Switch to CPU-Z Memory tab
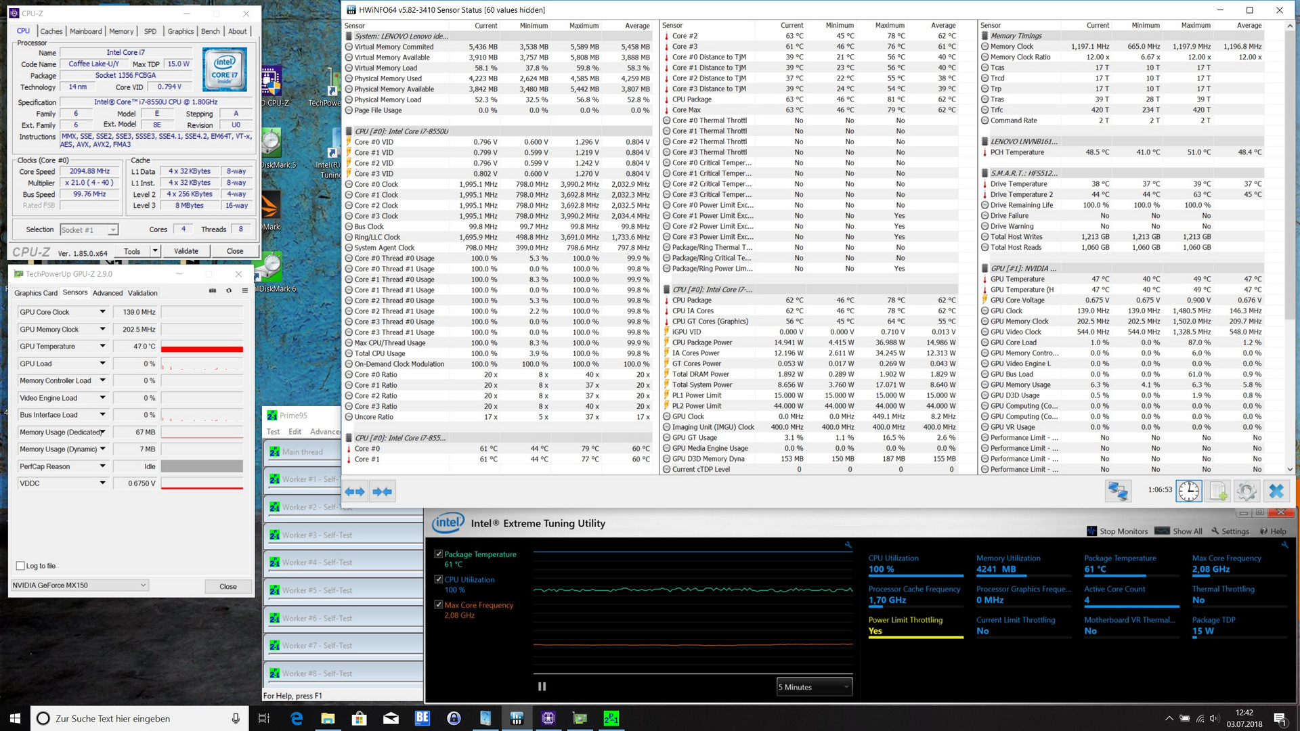Viewport: 1300px width, 731px height. 121,31
